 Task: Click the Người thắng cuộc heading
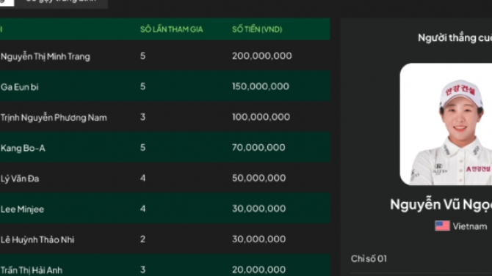pos(455,38)
